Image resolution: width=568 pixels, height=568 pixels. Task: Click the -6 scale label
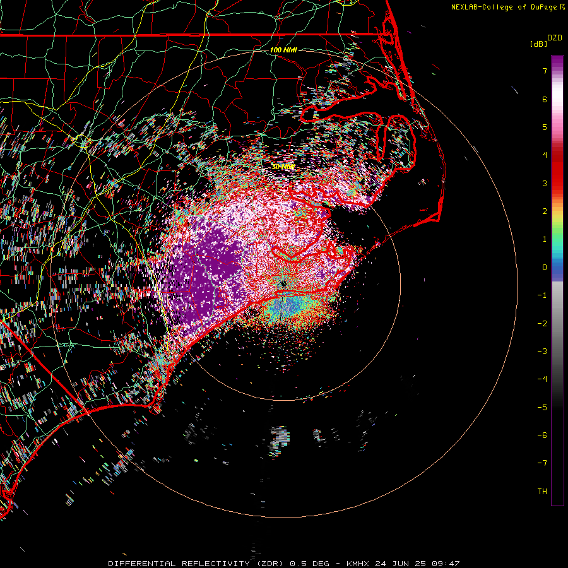tap(542, 435)
